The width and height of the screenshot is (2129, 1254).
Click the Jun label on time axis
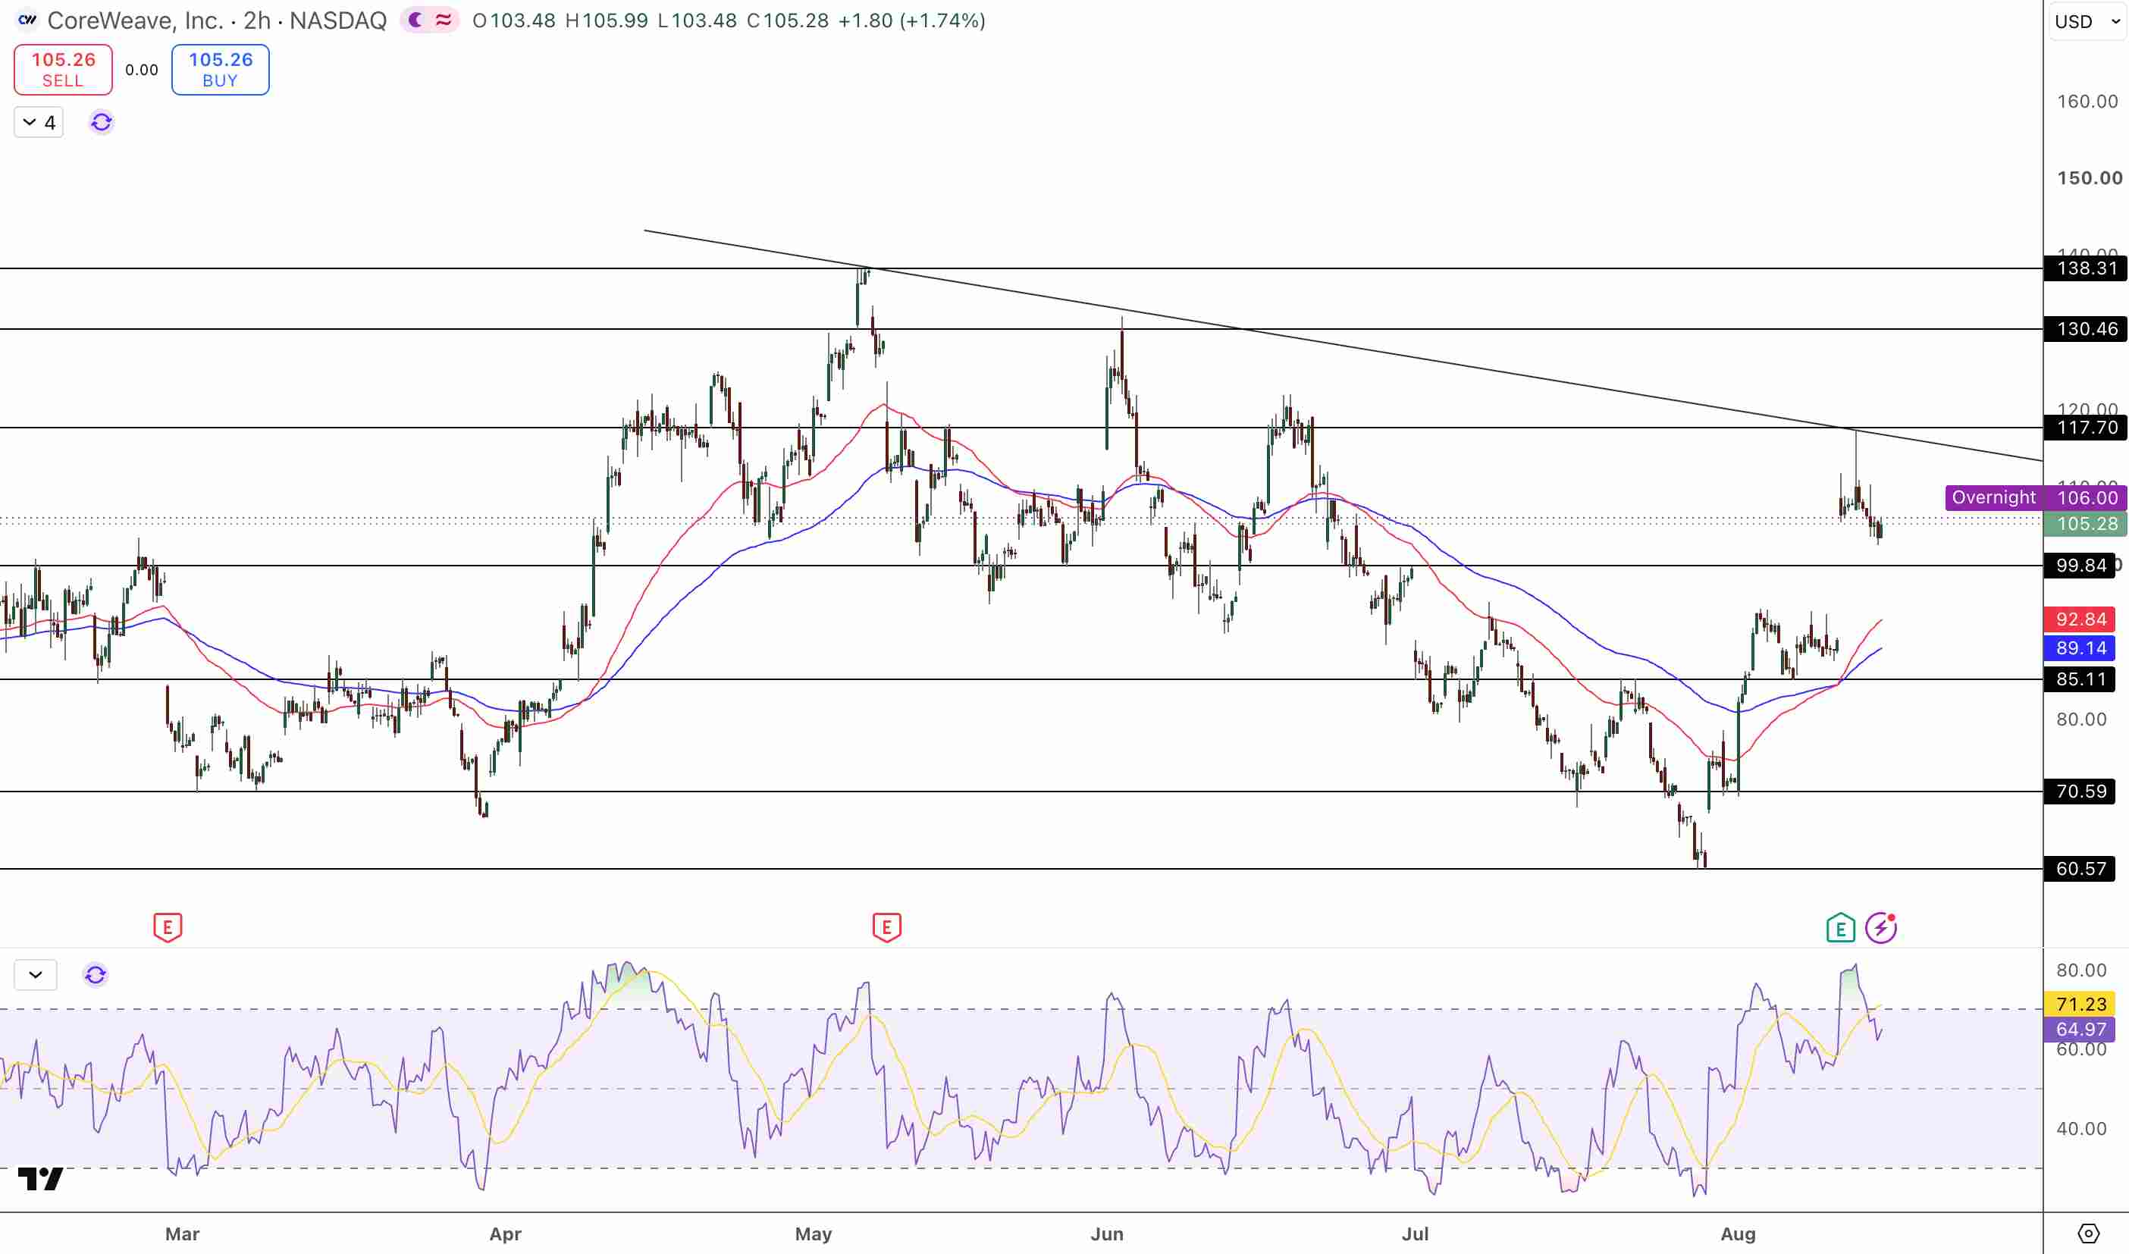[1107, 1234]
